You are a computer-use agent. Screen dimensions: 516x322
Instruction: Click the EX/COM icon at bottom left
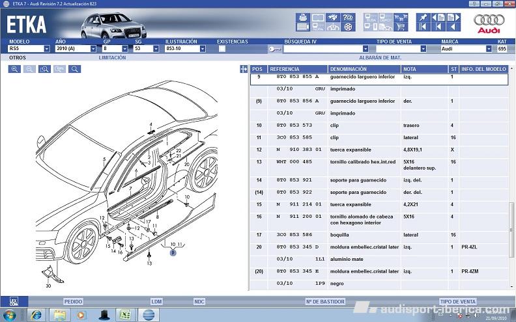tap(13, 301)
